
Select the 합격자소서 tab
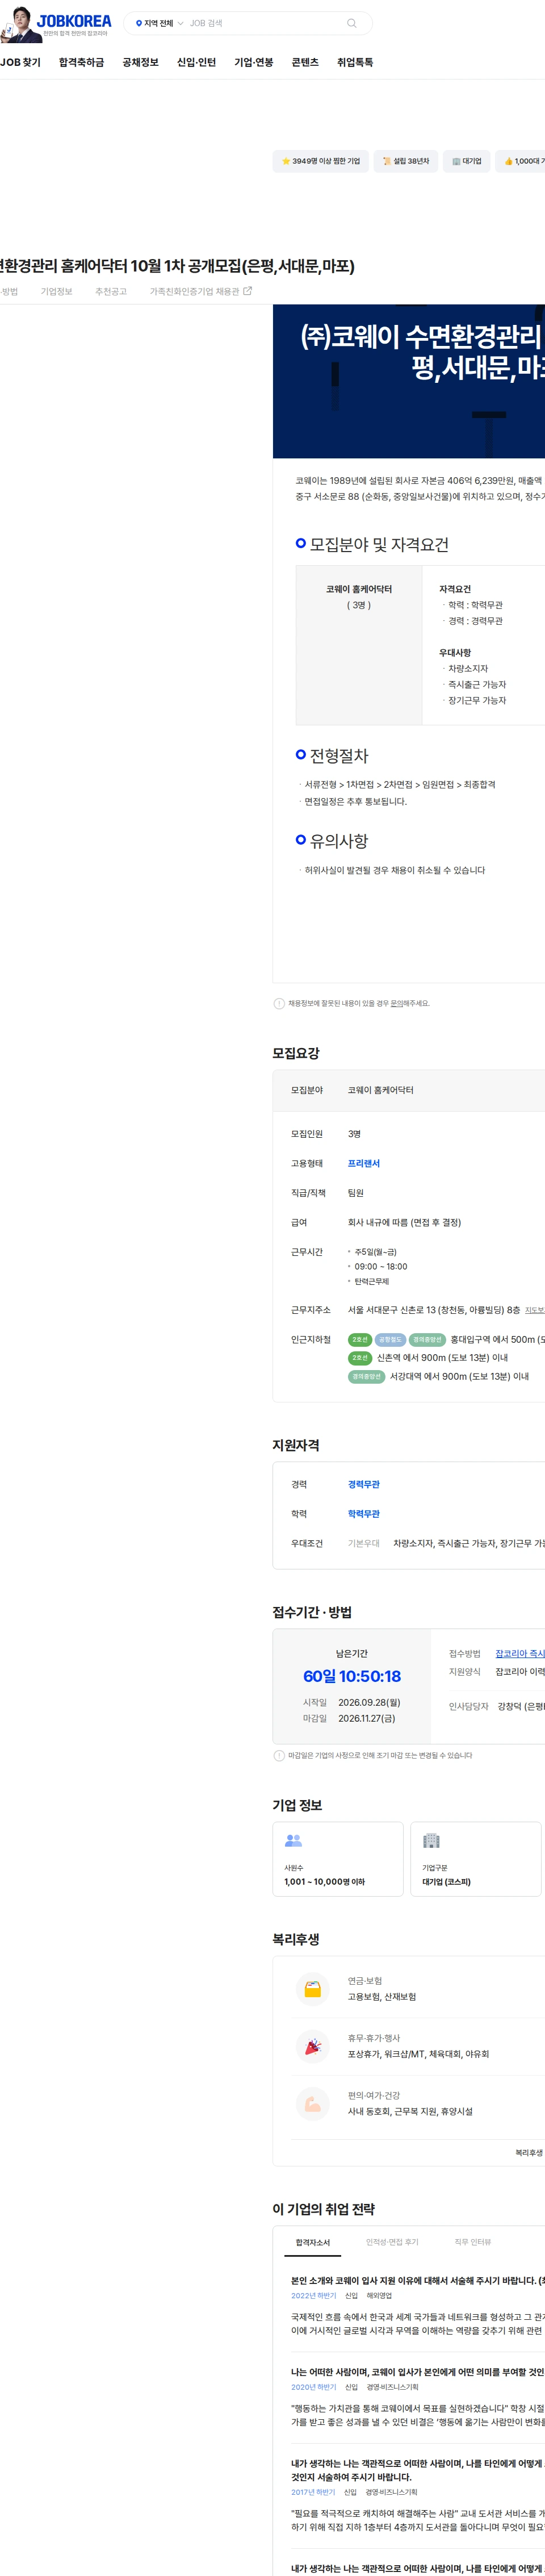313,2243
